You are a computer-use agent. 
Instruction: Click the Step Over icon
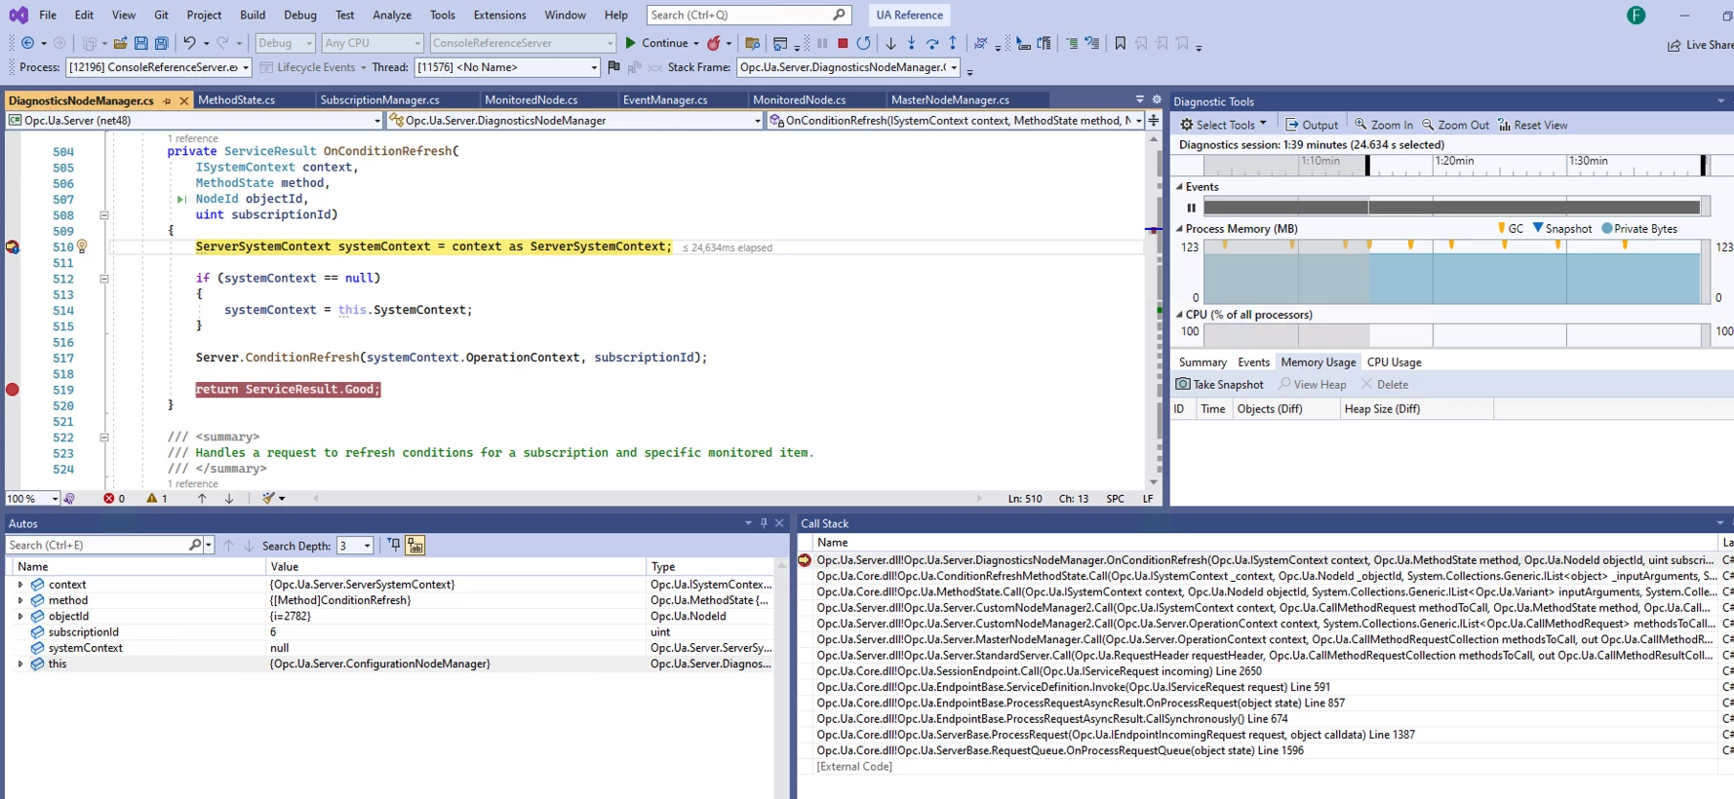[932, 43]
